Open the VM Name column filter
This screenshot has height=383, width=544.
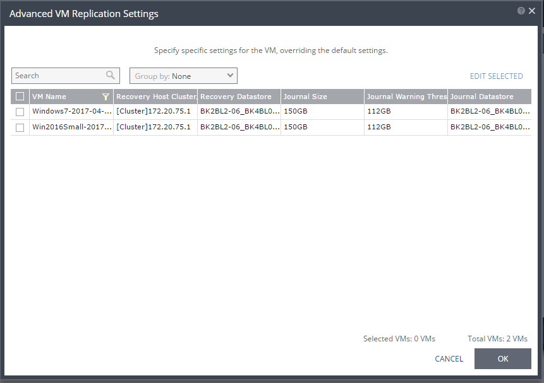point(106,97)
